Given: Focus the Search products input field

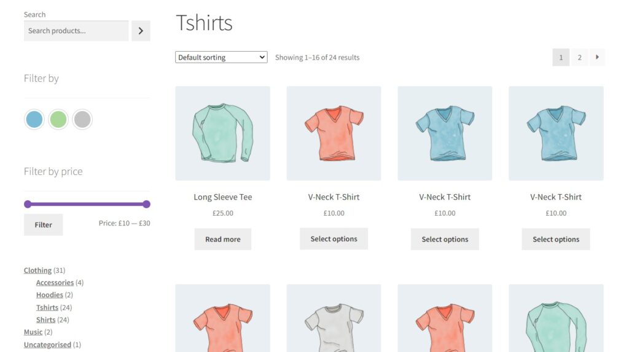Looking at the screenshot, I should tap(76, 31).
